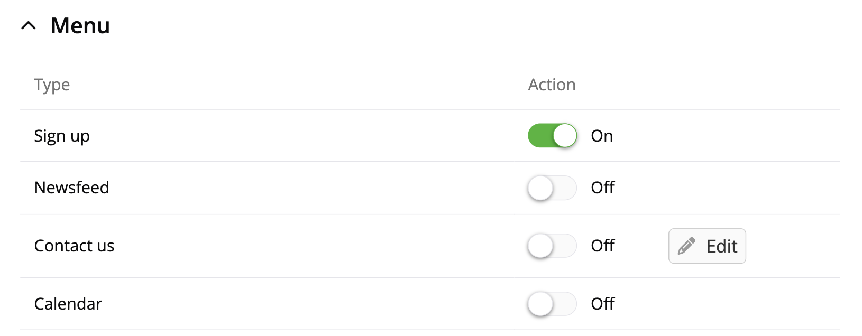The height and width of the screenshot is (336, 862).
Task: Click the Type column header
Action: tap(52, 85)
